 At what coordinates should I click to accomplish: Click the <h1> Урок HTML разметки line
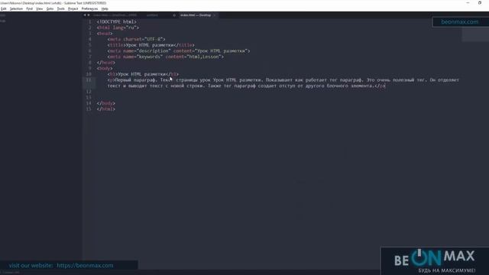coord(143,74)
